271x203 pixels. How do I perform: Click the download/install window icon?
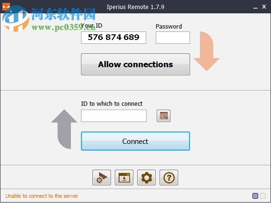(x=124, y=178)
